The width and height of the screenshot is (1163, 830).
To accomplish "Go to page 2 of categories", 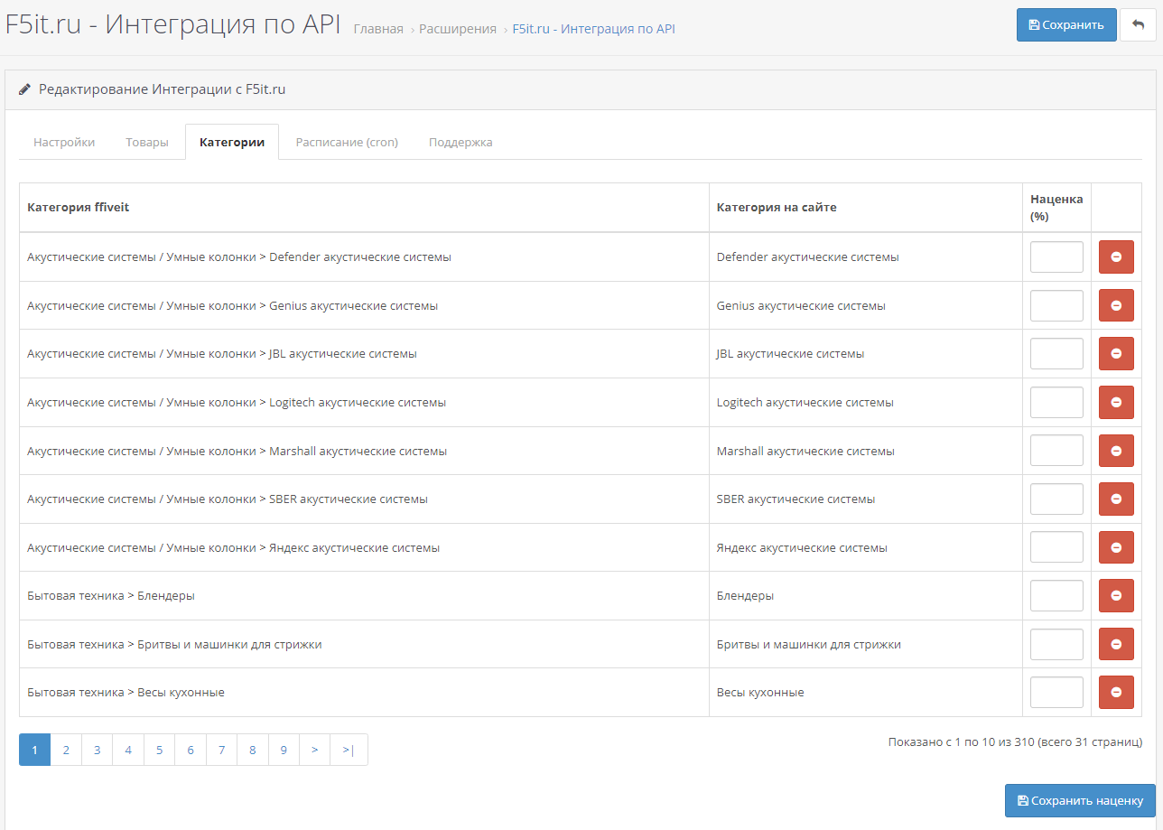I will point(66,750).
